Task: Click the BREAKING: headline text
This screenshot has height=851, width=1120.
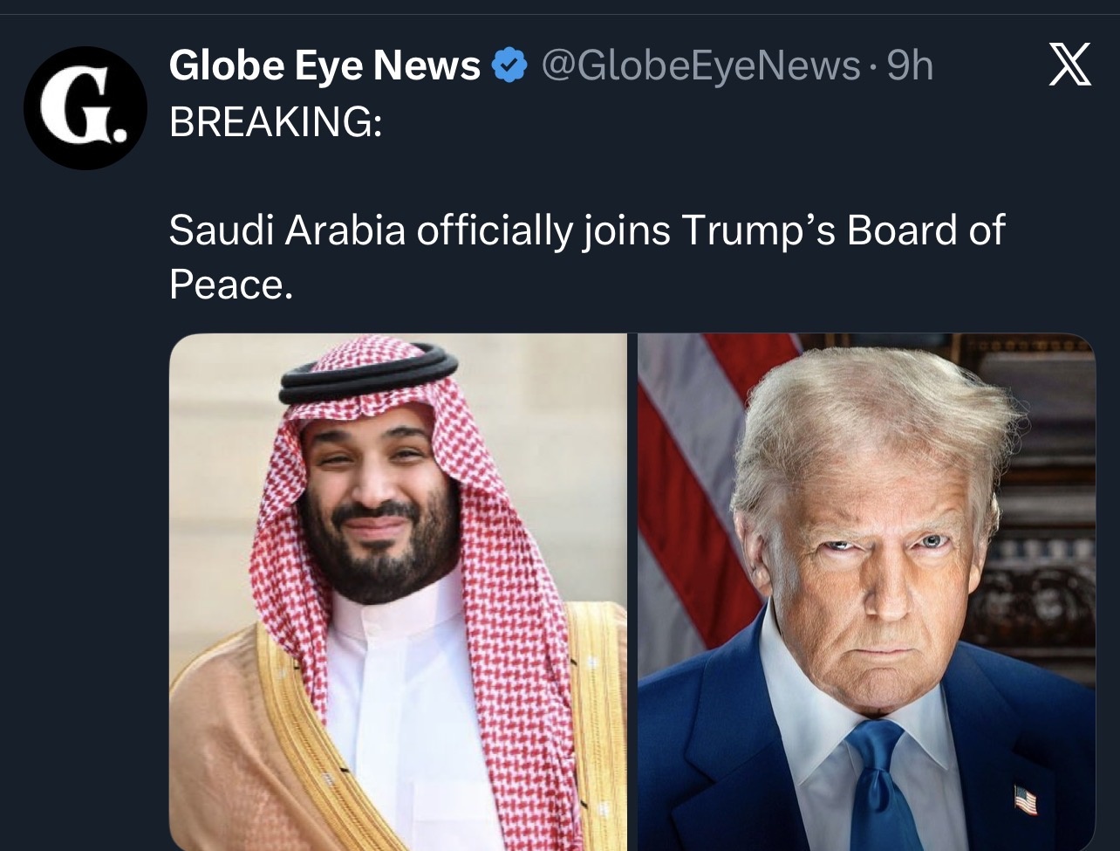Action: tap(276, 122)
